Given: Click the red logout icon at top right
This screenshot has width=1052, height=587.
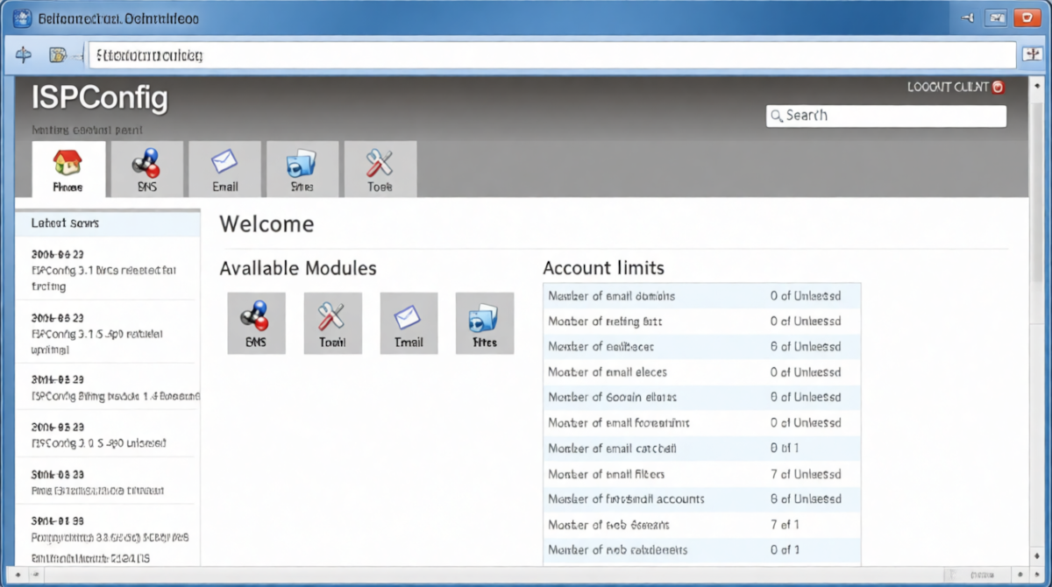Looking at the screenshot, I should (997, 87).
